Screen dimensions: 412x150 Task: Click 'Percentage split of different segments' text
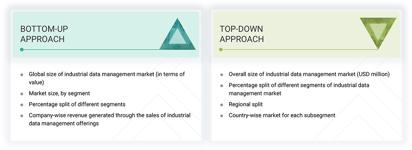pos(77,104)
